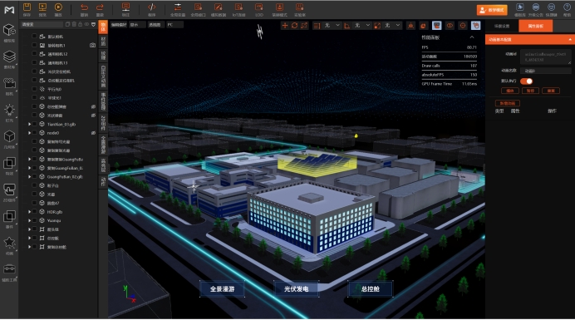575x320 pixels.
Task: Collapse the performance panel chevron
Action: coord(472,37)
